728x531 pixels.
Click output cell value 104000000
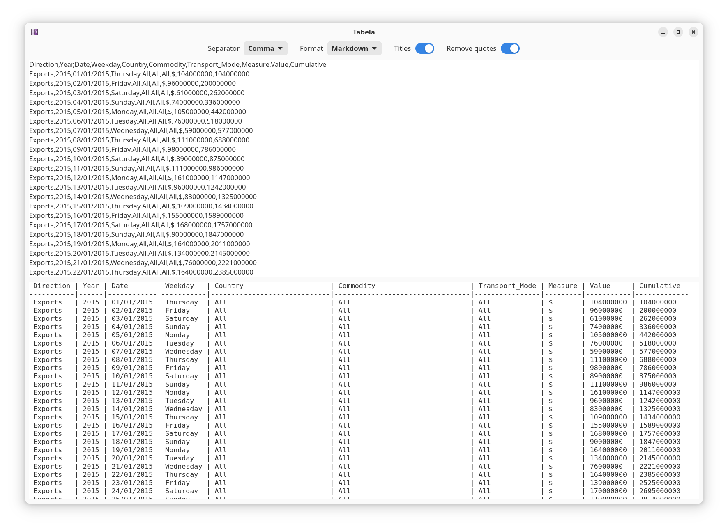pos(608,302)
